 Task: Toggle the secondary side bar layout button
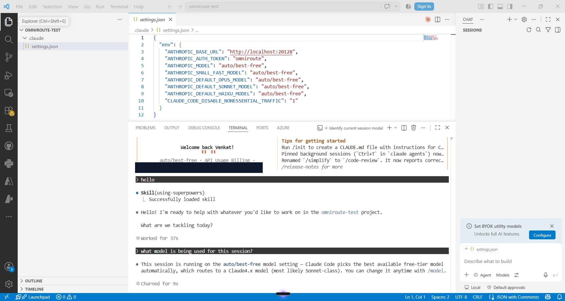click(510, 6)
